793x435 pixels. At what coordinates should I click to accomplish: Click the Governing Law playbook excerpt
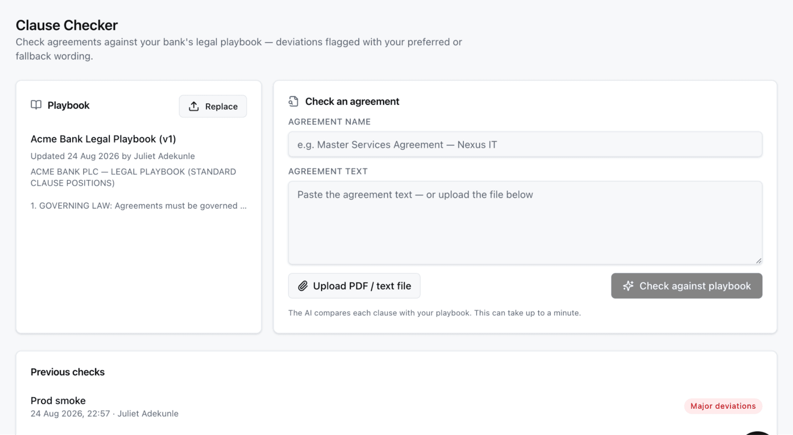tap(139, 206)
